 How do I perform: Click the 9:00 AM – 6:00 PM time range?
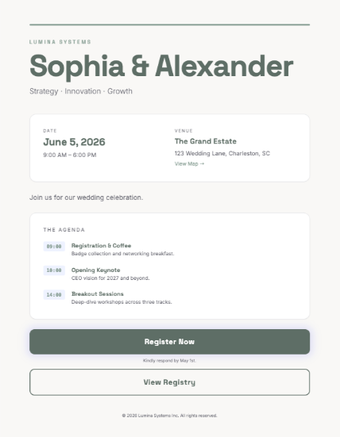(x=70, y=155)
